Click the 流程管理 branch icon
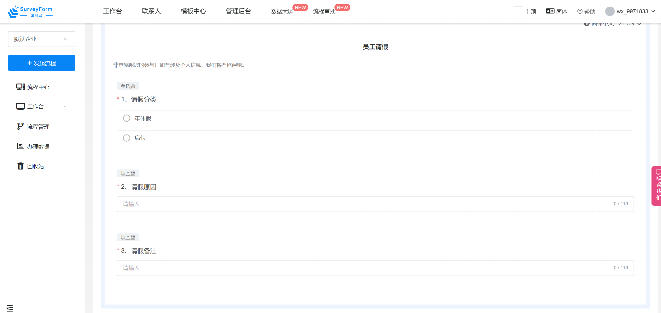Screen dimensions: 661x313 pos(20,127)
